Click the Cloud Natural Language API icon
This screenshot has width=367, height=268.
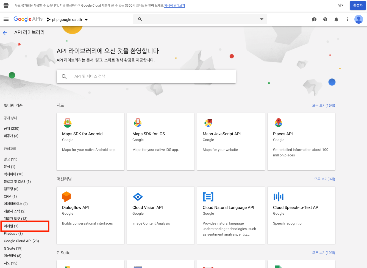pyautogui.click(x=208, y=197)
